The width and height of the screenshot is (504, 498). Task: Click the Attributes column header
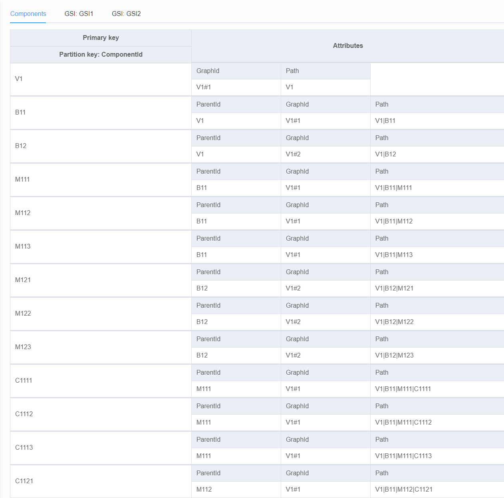[348, 45]
